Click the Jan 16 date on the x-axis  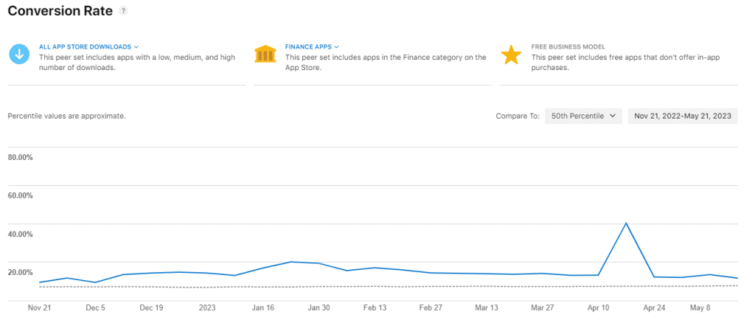[263, 308]
